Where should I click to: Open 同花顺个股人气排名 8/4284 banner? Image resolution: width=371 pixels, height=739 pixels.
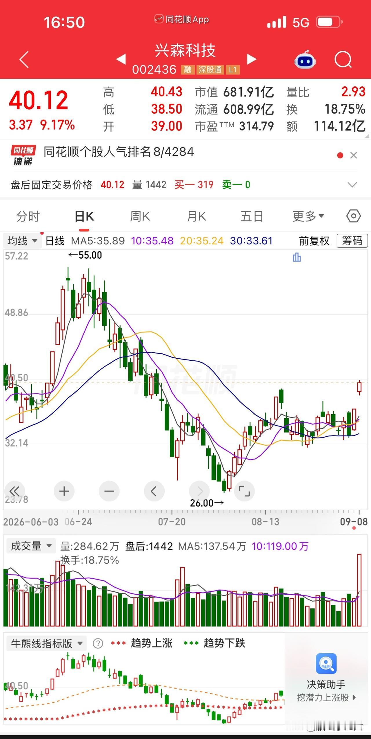coord(119,152)
